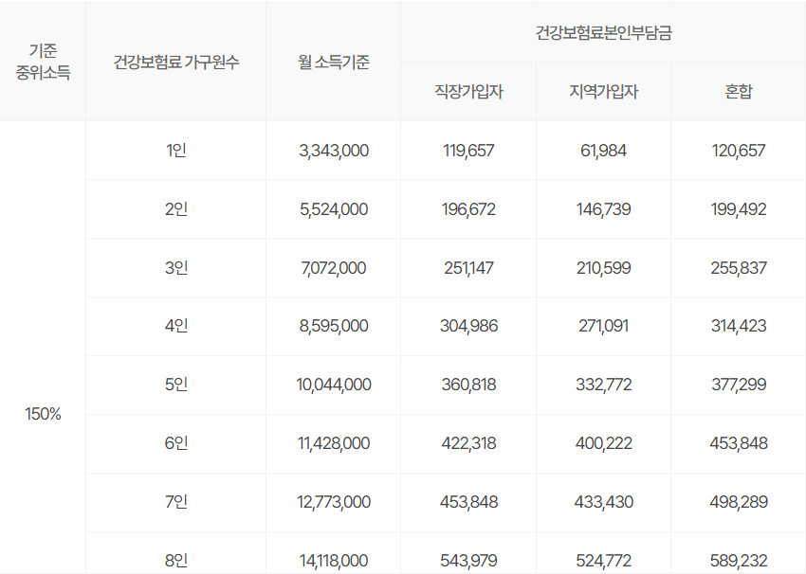This screenshot has height=574, width=806.
Task: Select the 6인 household row label
Action: coord(175,443)
